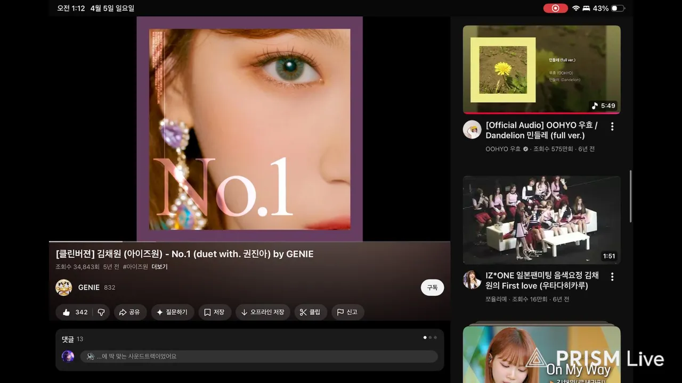Image resolution: width=682 pixels, height=383 pixels.
Task: Tap 오프라인 저장 download button
Action: [263, 312]
